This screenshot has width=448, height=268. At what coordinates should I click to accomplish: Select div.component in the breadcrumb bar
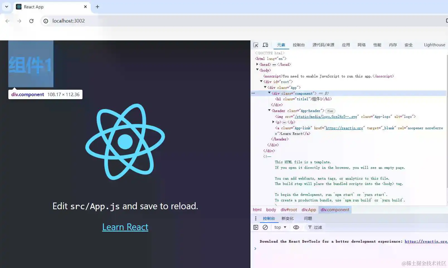click(x=335, y=210)
